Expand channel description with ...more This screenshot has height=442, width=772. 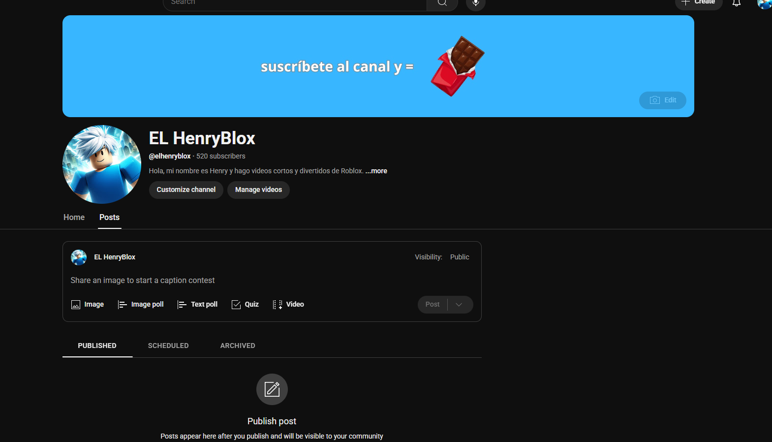coord(376,171)
